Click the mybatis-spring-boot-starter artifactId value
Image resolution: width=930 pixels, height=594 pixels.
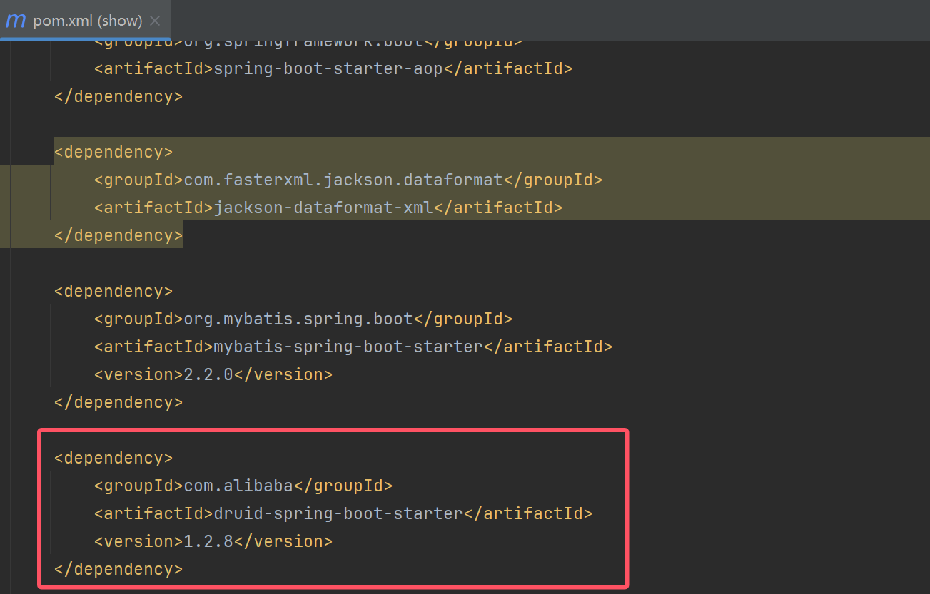348,347
